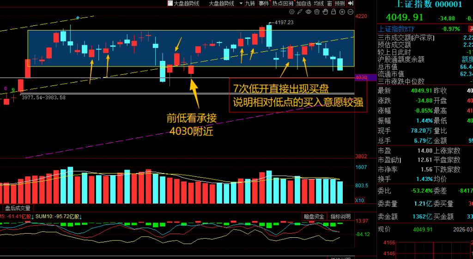Open the 上证指数ETF link
473x259 pixels.
(x=395, y=29)
